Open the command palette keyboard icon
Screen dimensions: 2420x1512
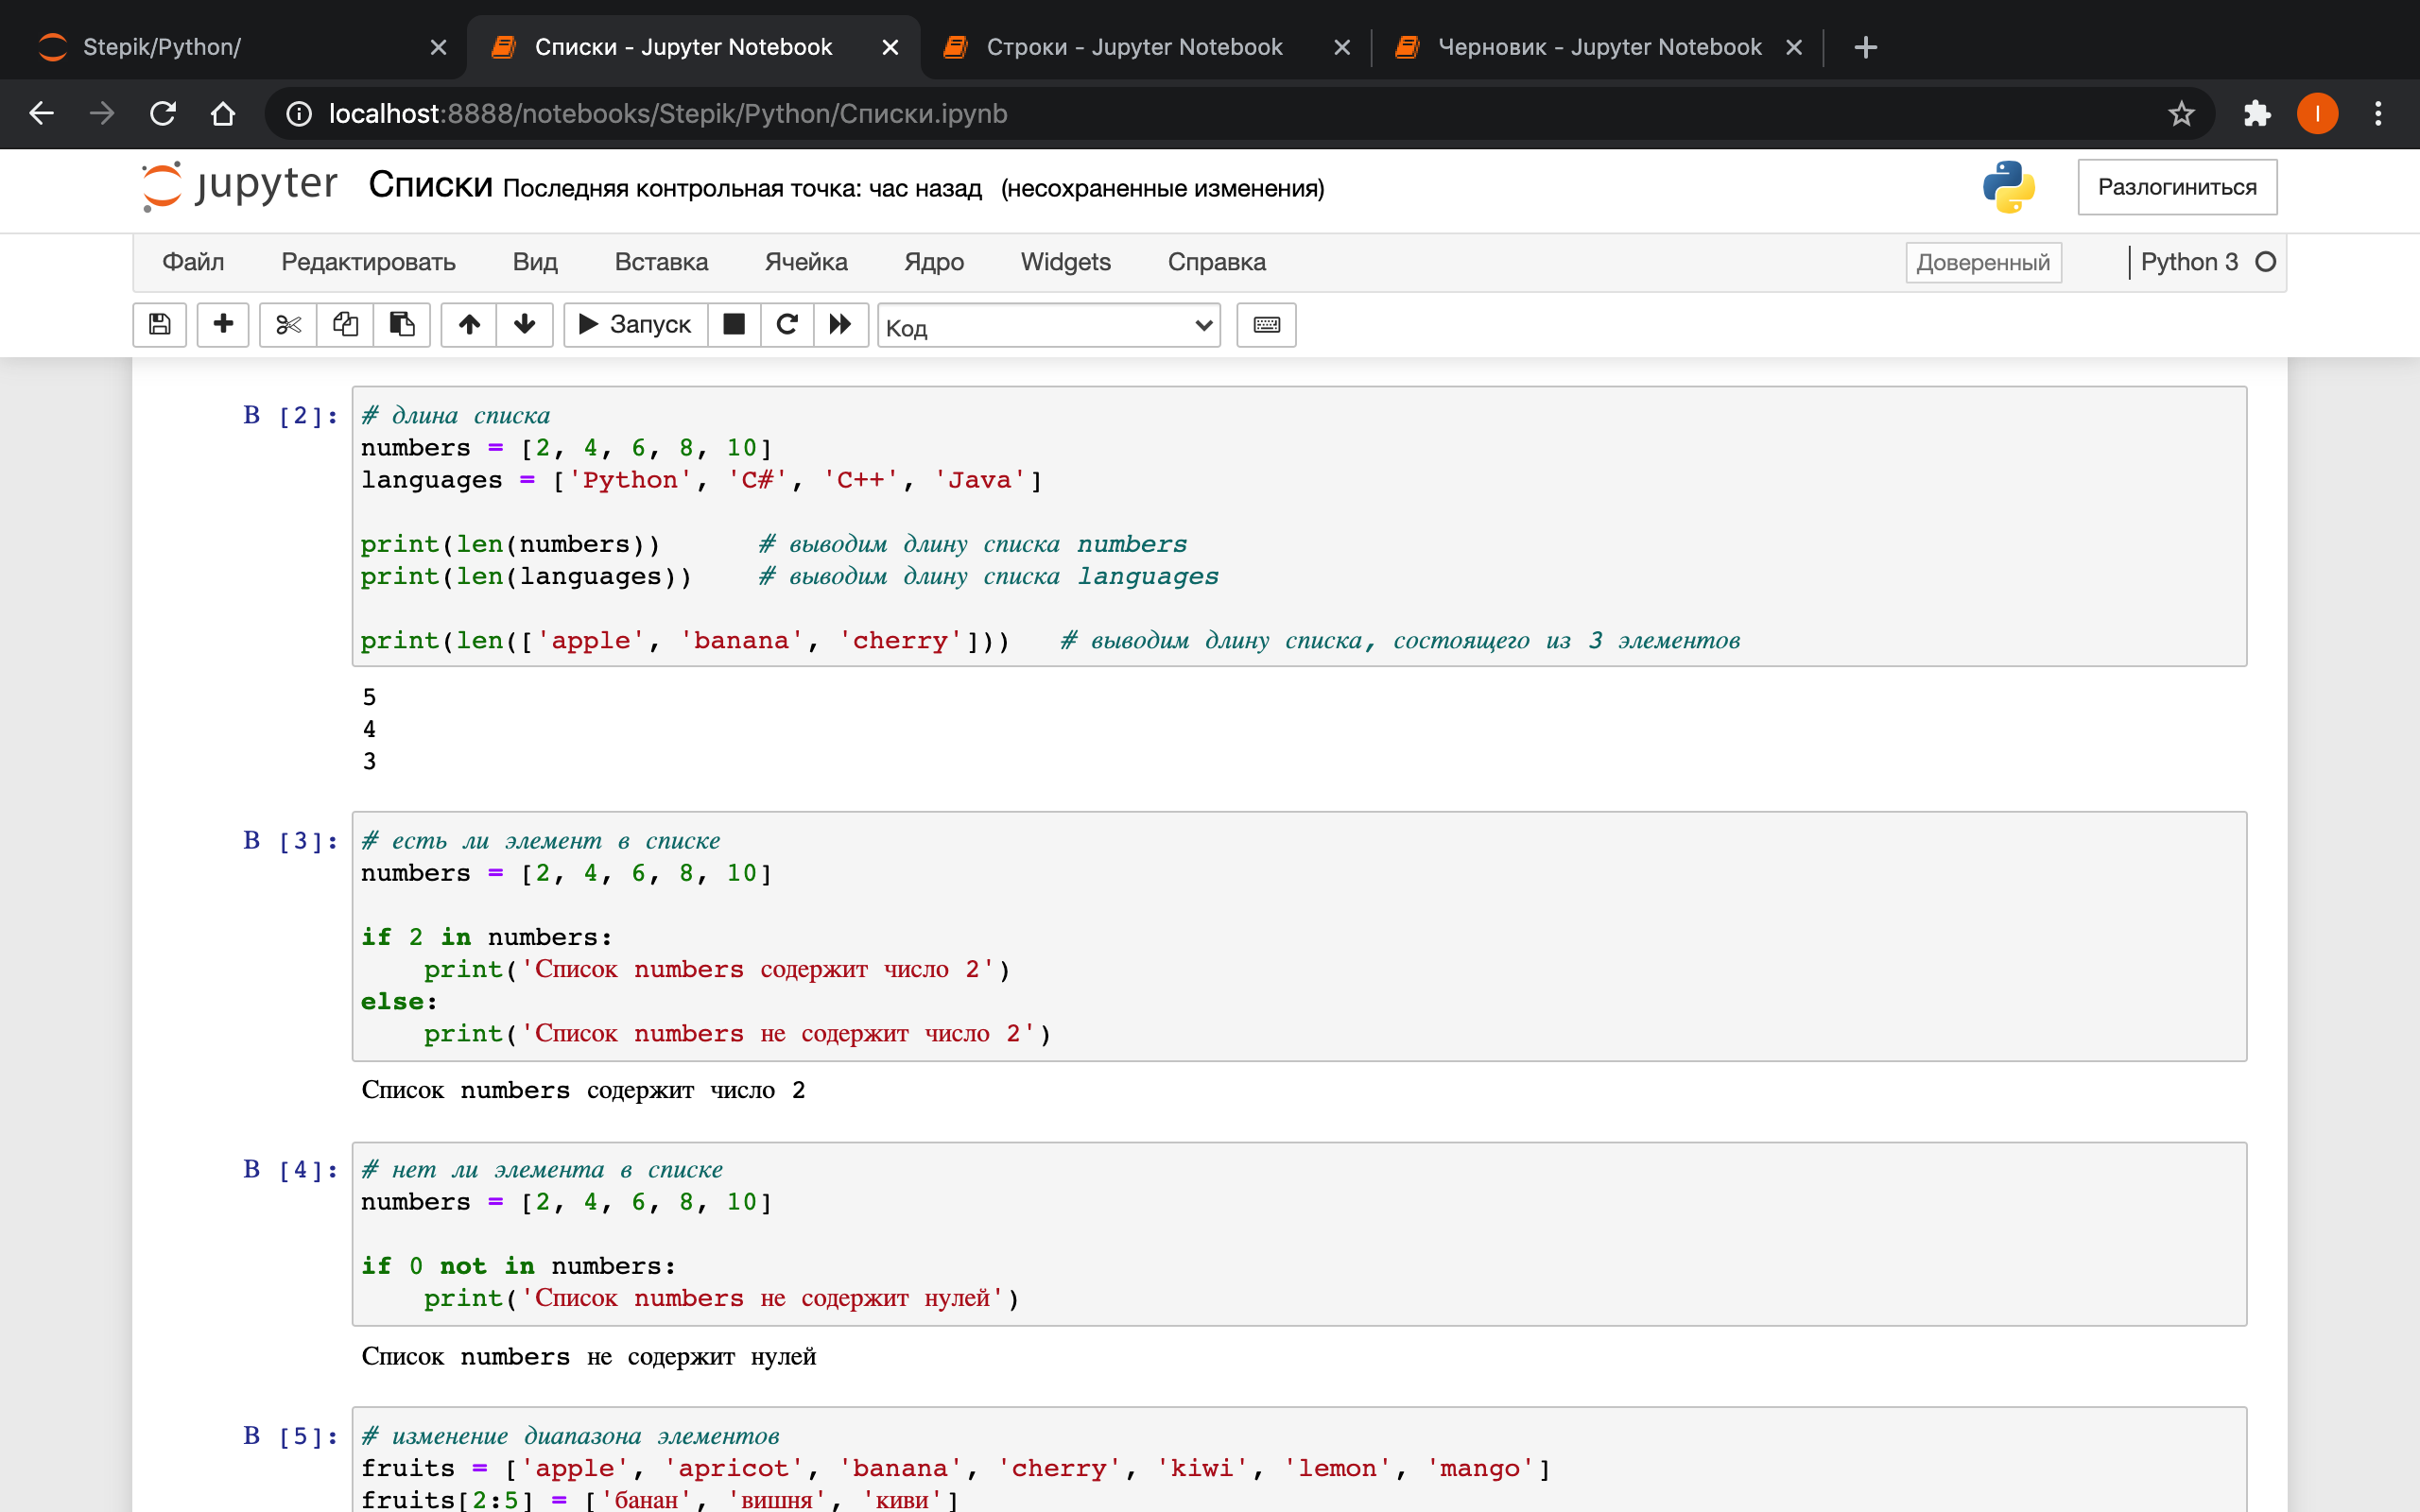pyautogui.click(x=1266, y=324)
